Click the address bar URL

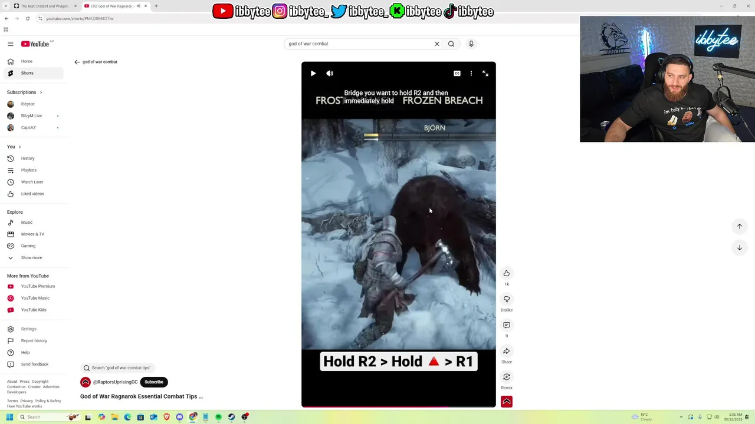[x=80, y=18]
